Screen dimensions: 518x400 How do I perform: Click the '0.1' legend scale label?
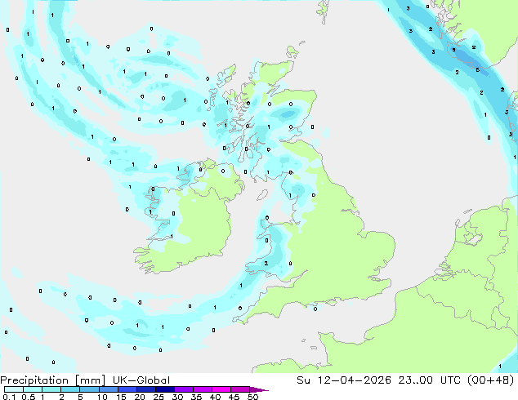pos(9,397)
